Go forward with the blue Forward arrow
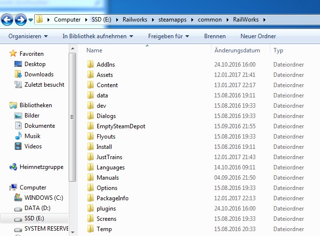320x236 pixels. 21,20
